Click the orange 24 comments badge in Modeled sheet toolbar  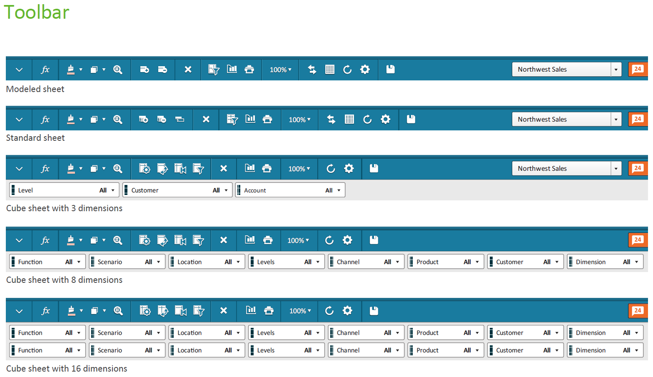(x=638, y=69)
